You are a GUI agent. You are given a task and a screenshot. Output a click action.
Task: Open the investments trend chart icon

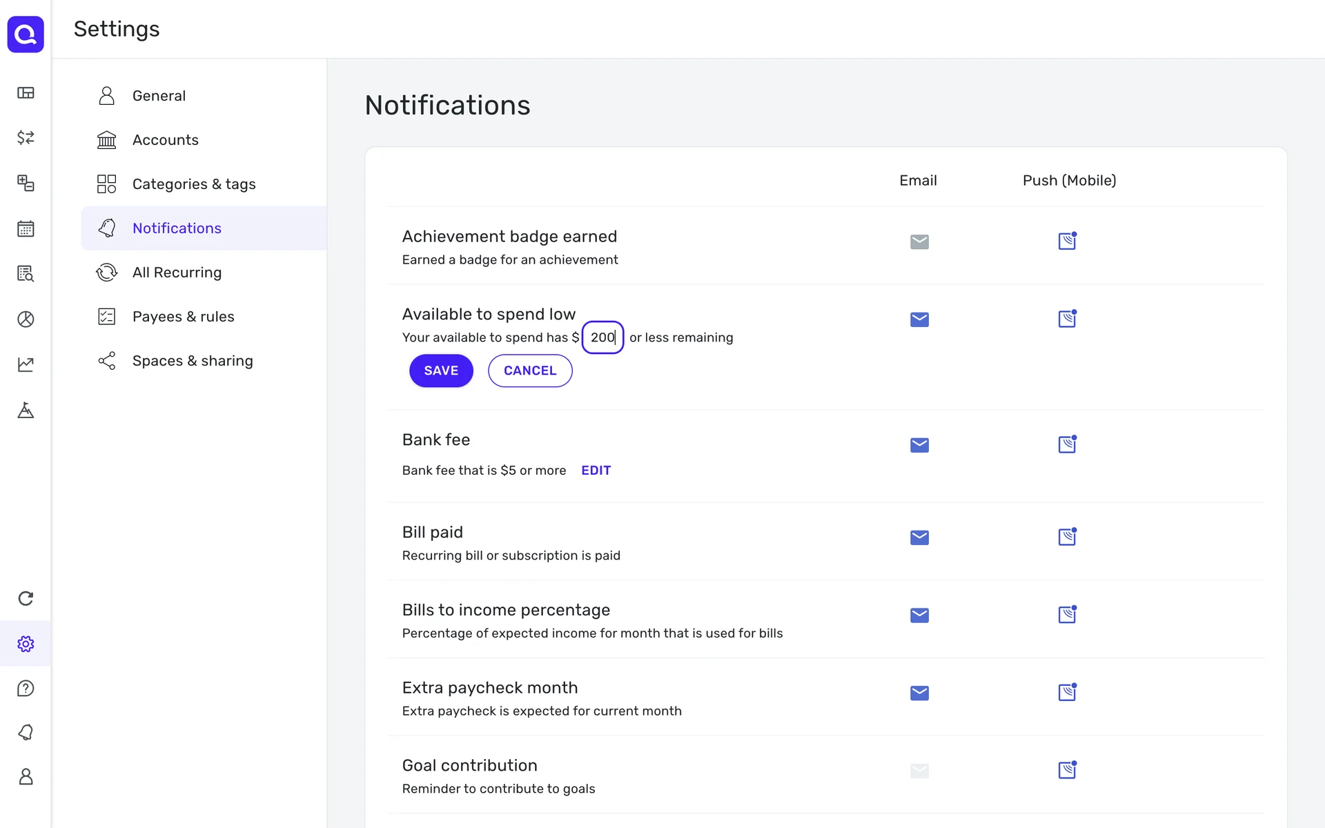coord(26,364)
